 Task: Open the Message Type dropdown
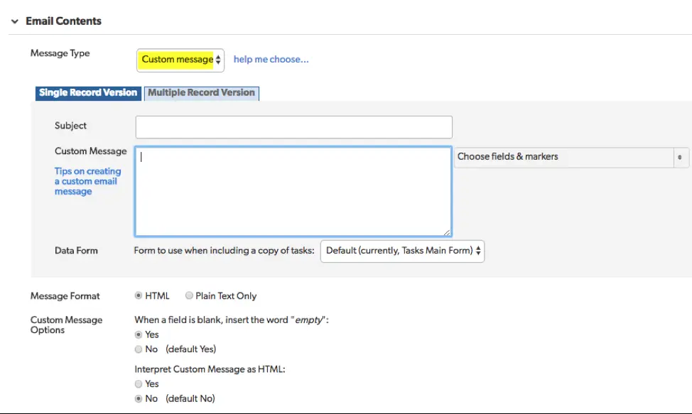tap(180, 60)
